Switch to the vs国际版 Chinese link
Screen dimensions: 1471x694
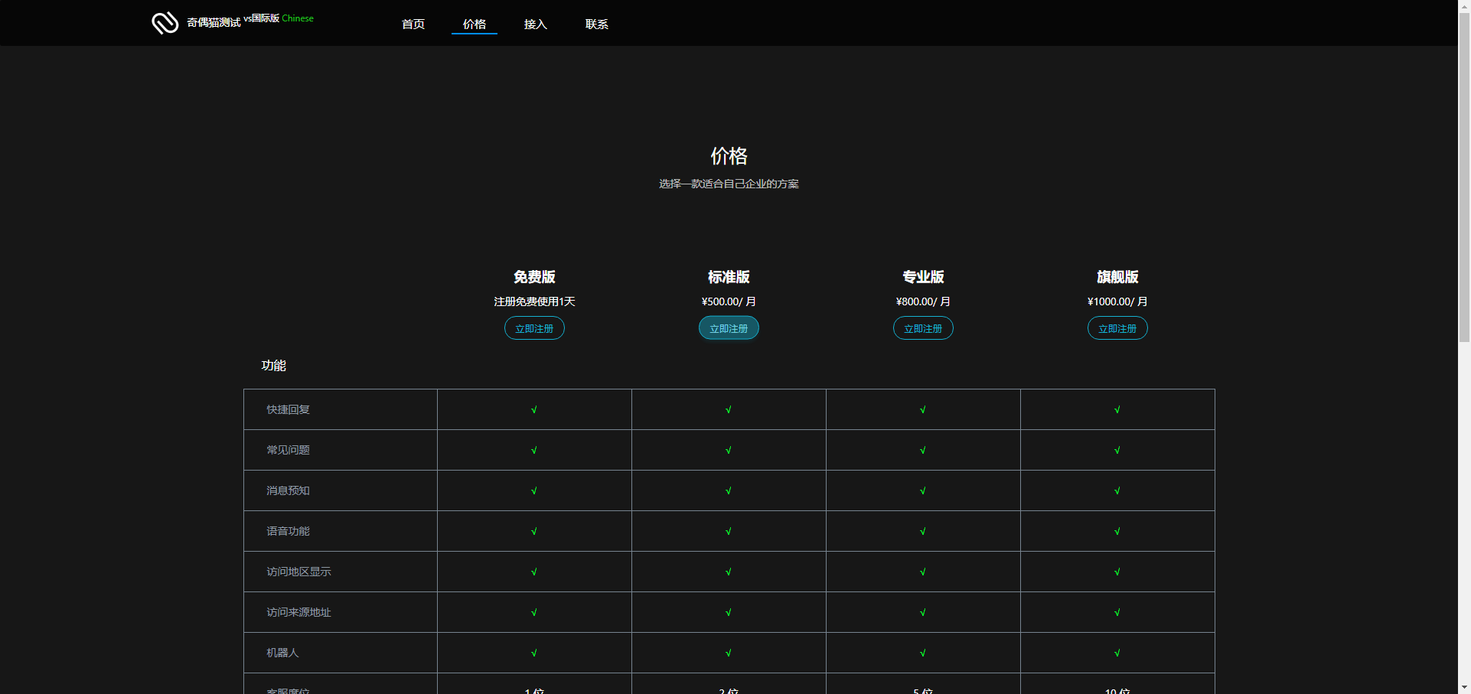279,18
